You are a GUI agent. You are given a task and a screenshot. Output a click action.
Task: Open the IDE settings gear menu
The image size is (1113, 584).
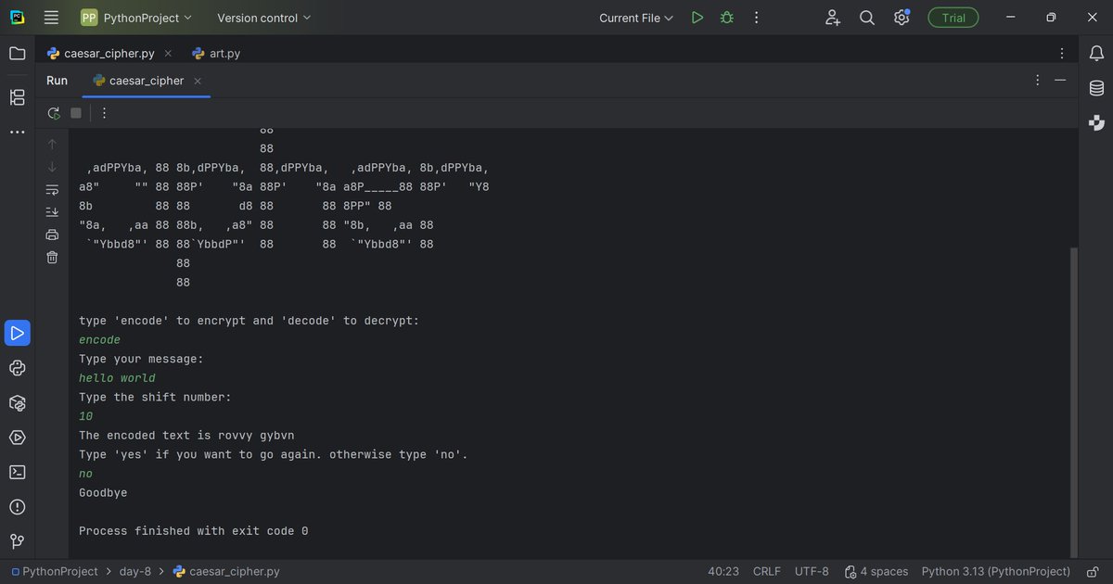(x=901, y=17)
